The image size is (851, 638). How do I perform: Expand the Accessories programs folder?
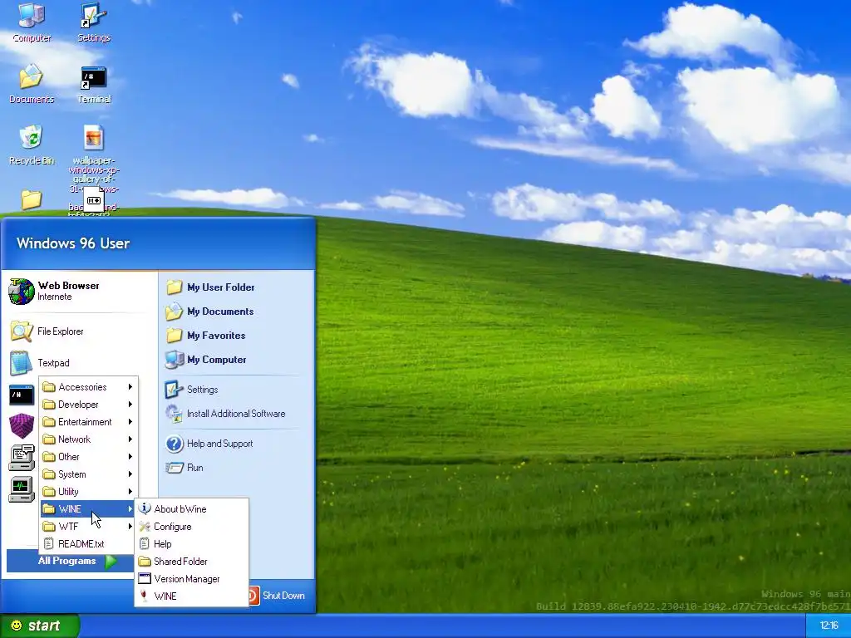point(88,387)
